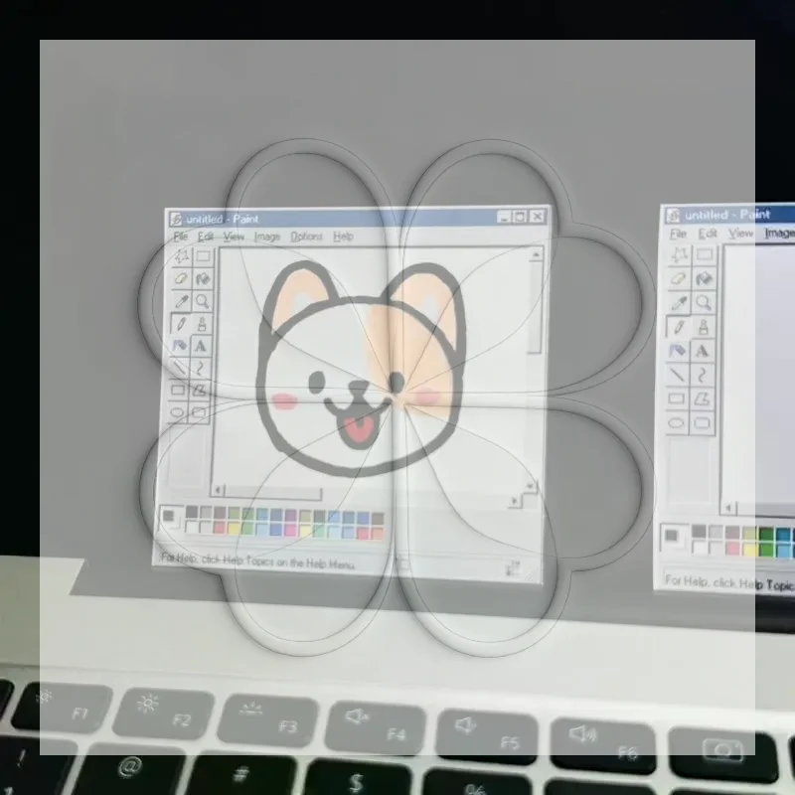The width and height of the screenshot is (795, 795).
Task: Click the horizontal scrollbar left arrow in the full Paint window
Action: tap(218, 490)
